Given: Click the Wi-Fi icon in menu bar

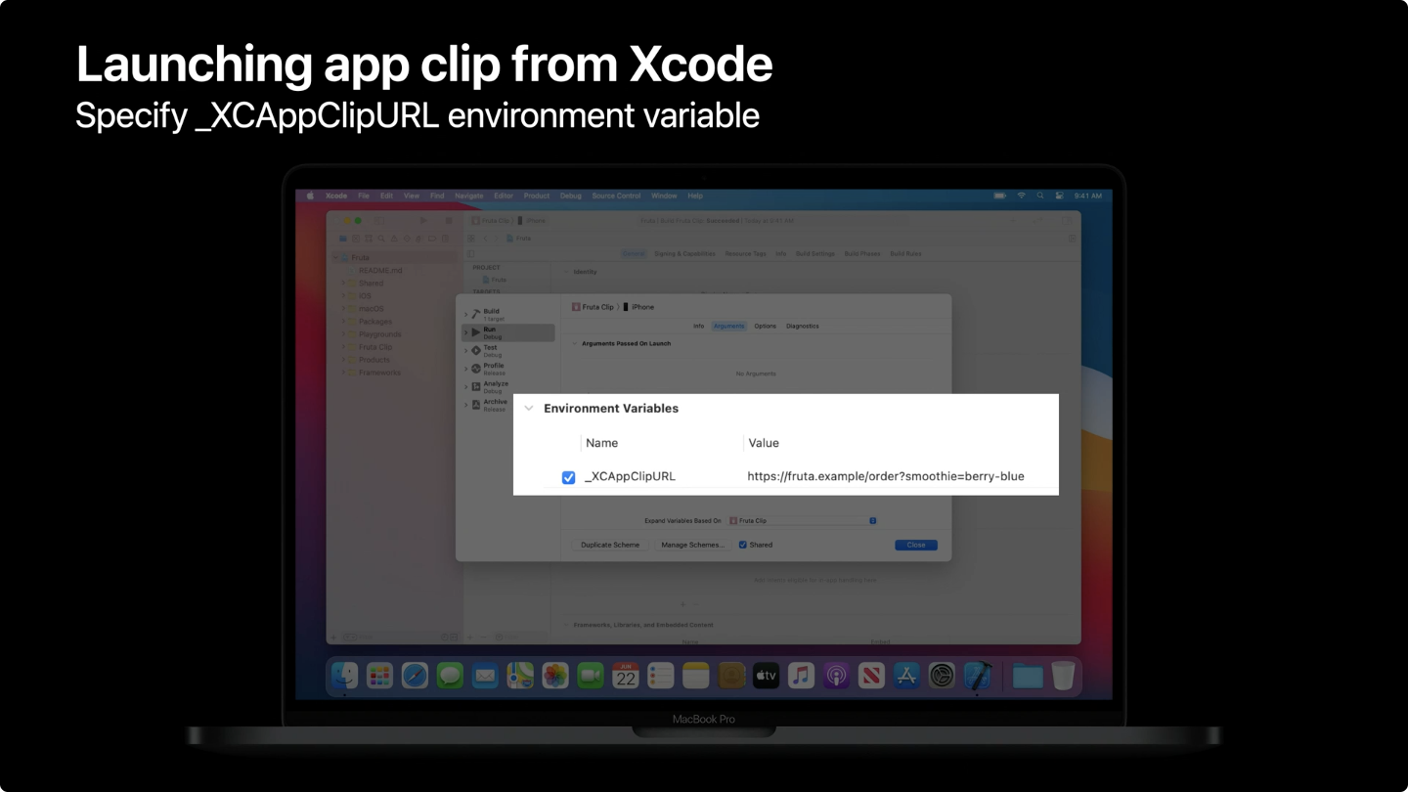Looking at the screenshot, I should tap(1022, 196).
